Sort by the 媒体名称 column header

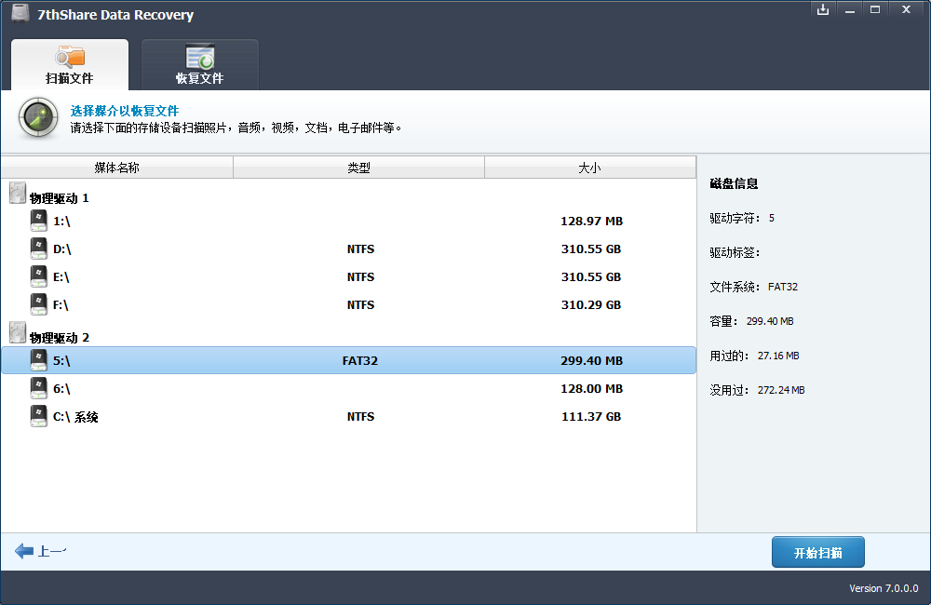116,168
